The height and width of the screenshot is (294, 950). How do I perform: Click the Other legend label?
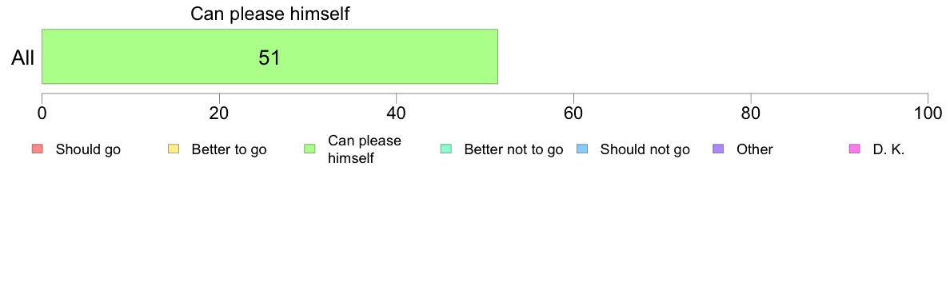click(754, 149)
